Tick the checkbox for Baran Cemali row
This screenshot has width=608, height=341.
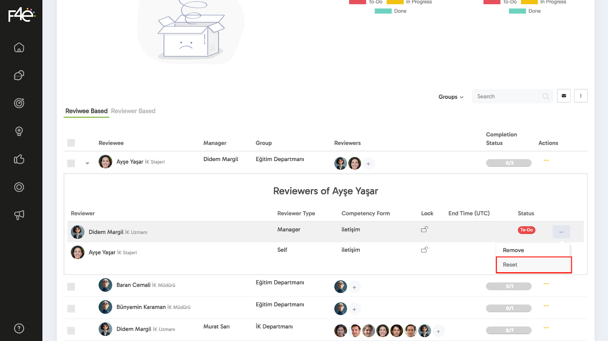click(x=71, y=287)
